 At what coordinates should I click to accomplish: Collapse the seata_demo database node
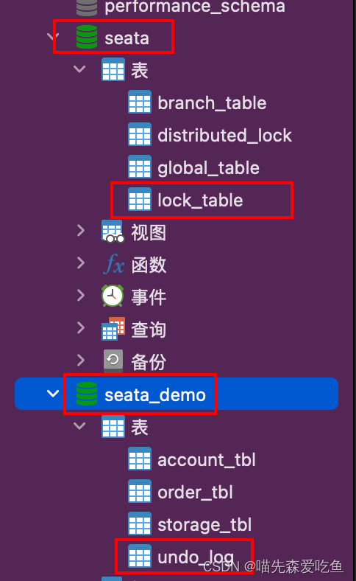tap(53, 393)
